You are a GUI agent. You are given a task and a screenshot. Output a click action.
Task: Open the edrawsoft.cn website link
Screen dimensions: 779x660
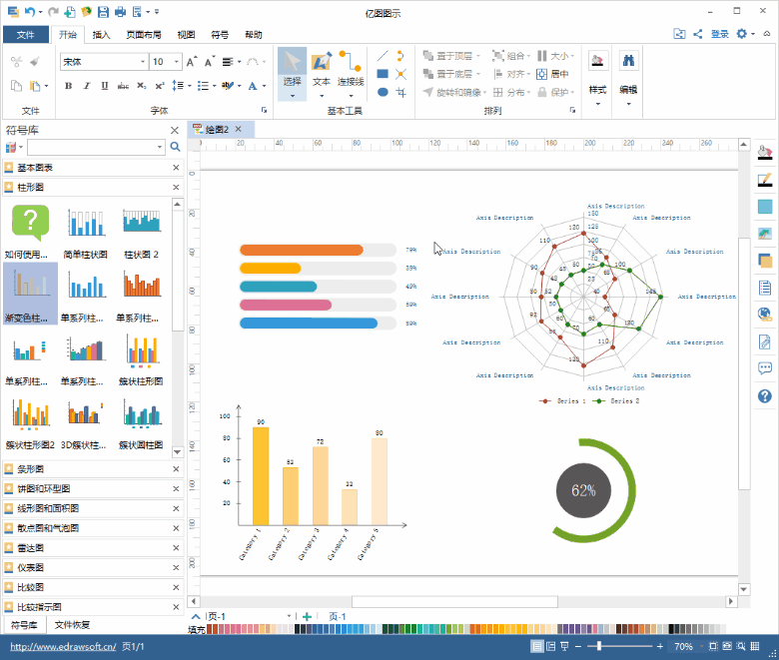coord(63,646)
